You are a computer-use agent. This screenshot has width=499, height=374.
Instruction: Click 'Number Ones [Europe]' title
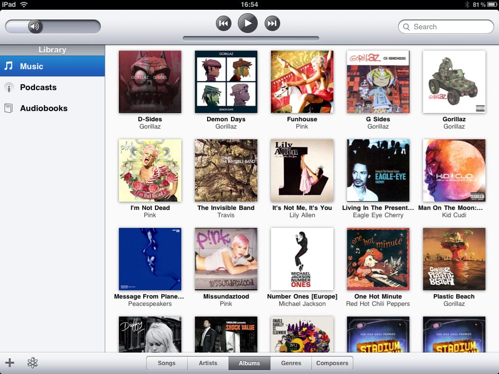coord(302,297)
